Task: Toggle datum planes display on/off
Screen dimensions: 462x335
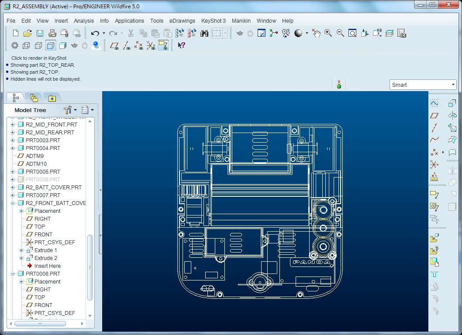Action: pyautogui.click(x=114, y=45)
